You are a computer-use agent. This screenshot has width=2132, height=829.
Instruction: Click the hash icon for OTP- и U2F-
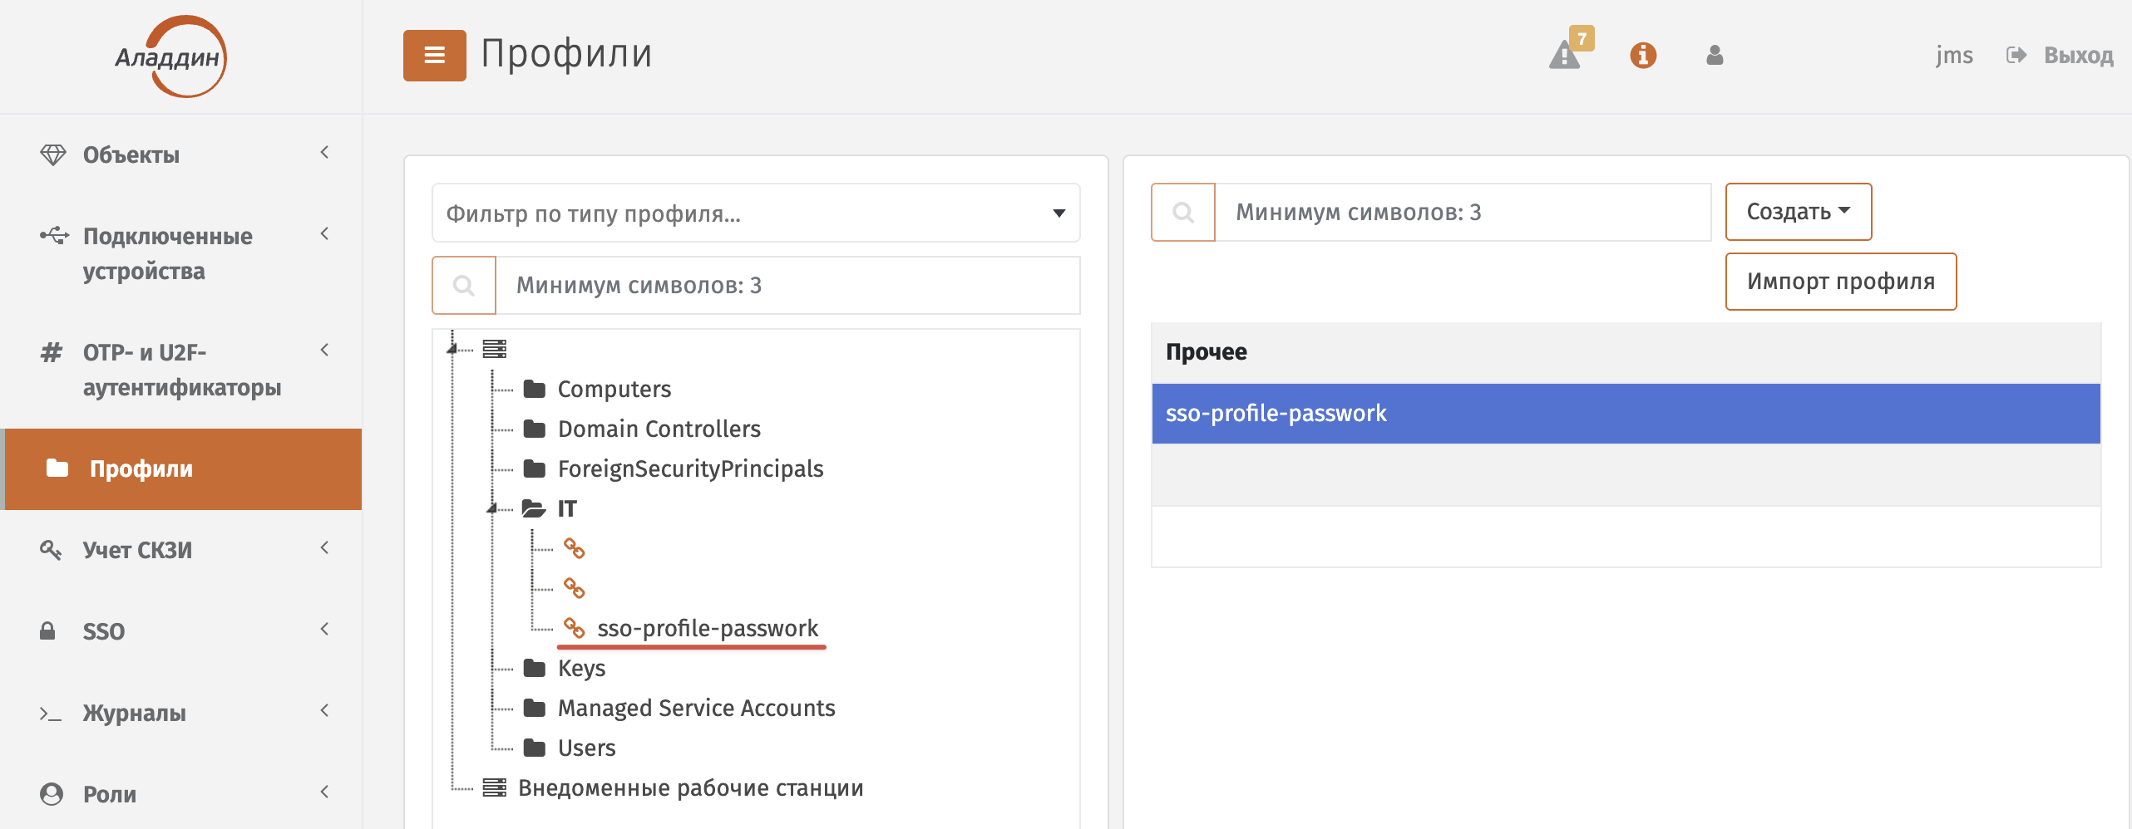(x=52, y=352)
